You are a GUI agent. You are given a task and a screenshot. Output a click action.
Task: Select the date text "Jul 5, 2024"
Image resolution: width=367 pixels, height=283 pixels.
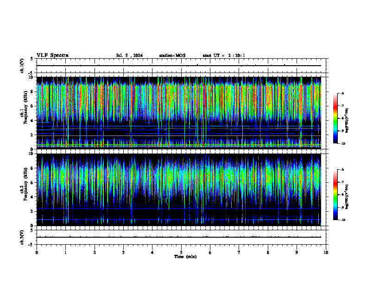[129, 55]
